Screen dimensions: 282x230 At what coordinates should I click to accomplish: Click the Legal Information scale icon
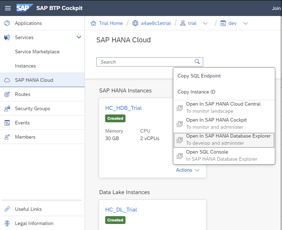pyautogui.click(x=7, y=223)
